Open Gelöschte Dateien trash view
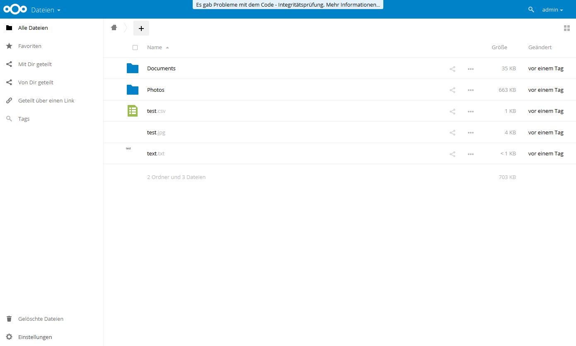 [40, 319]
